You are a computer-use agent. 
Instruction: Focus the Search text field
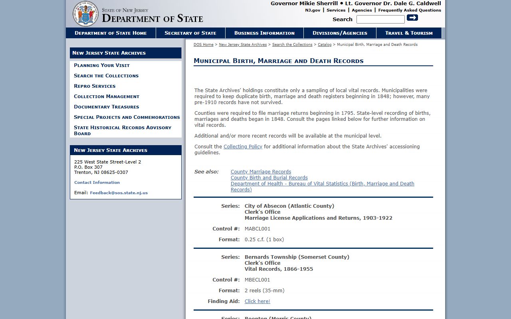tap(380, 19)
